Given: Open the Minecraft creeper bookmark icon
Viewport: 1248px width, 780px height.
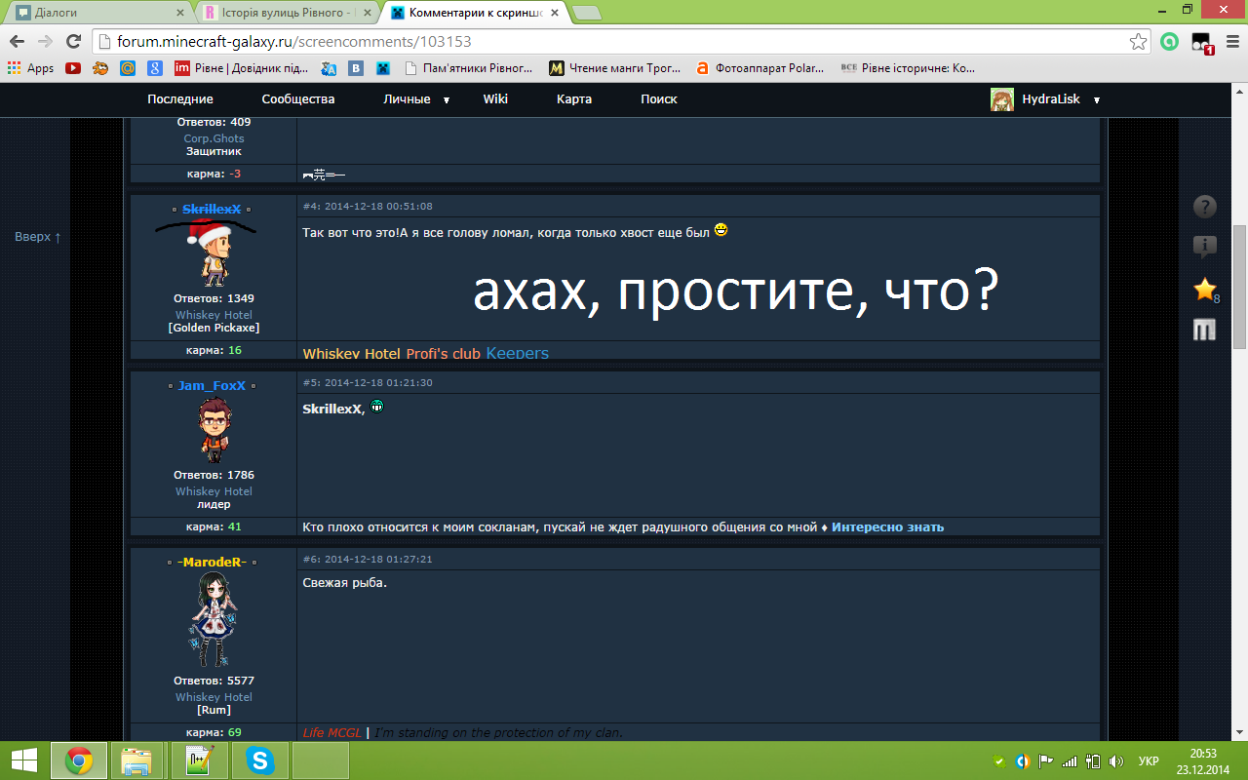Looking at the screenshot, I should coord(384,68).
